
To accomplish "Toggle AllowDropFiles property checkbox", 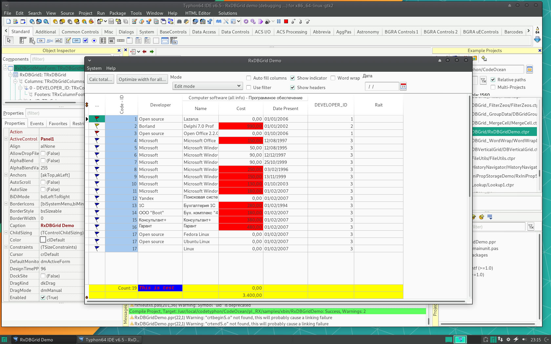I will click(x=43, y=153).
